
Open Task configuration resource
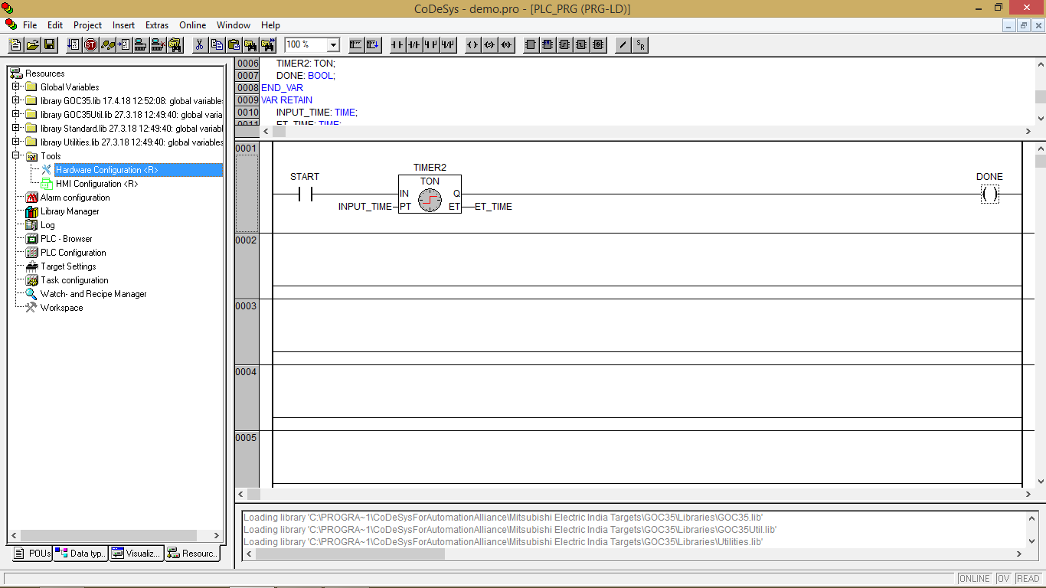[74, 280]
